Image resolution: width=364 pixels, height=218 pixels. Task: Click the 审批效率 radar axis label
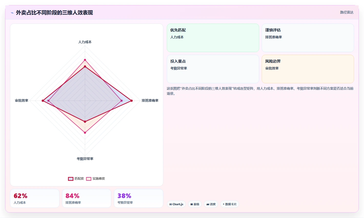[22, 100]
